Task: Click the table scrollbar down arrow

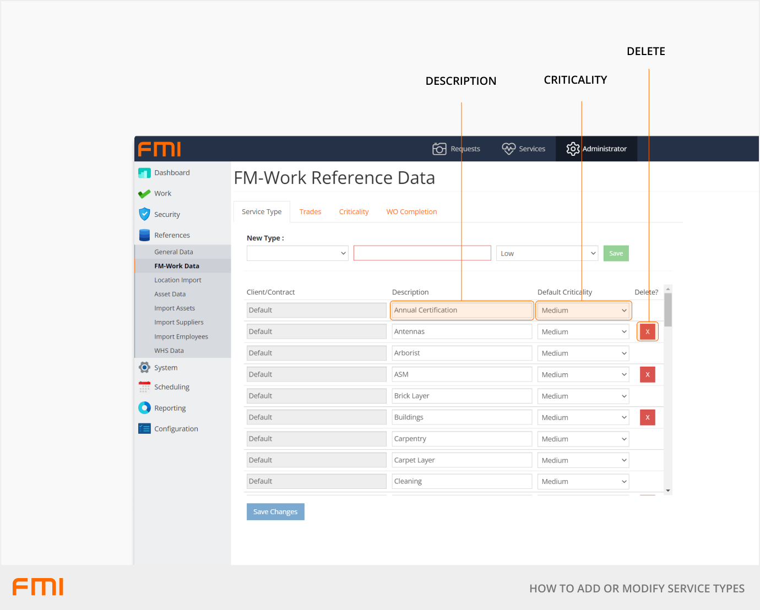Action: (668, 491)
